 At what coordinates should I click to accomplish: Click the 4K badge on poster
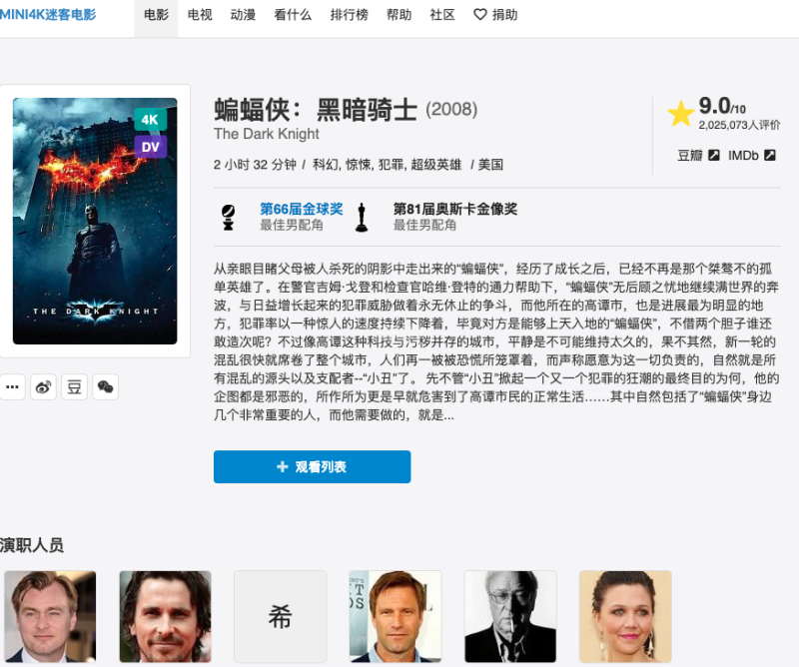(x=150, y=120)
